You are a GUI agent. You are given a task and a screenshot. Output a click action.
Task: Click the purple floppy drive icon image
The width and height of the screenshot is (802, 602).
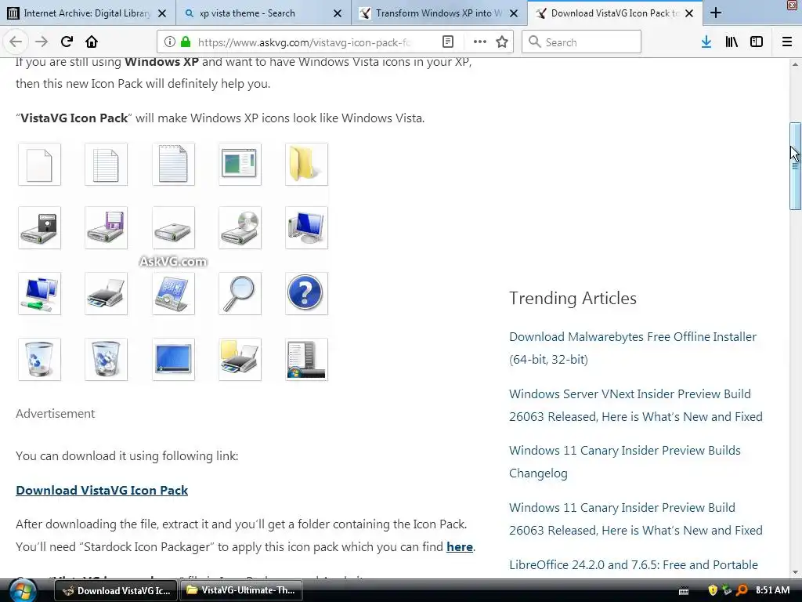point(106,228)
